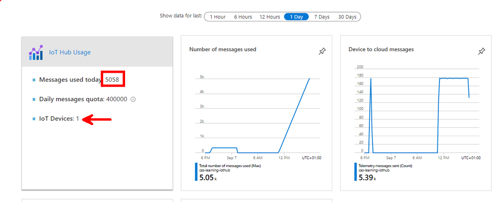Open the Number of messages used chart title

223,49
